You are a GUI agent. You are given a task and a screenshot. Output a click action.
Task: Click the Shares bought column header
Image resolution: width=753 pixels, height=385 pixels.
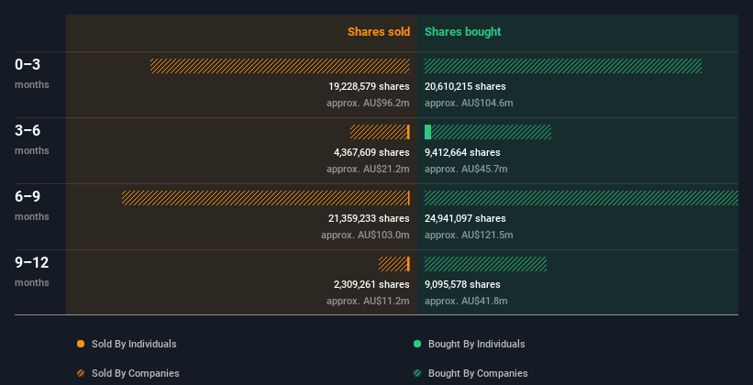462,32
